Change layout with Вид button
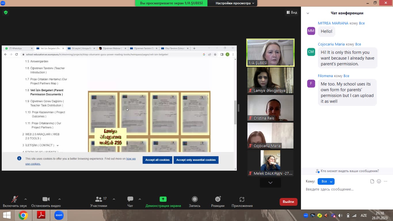The height and width of the screenshot is (221, 393). click(292, 12)
